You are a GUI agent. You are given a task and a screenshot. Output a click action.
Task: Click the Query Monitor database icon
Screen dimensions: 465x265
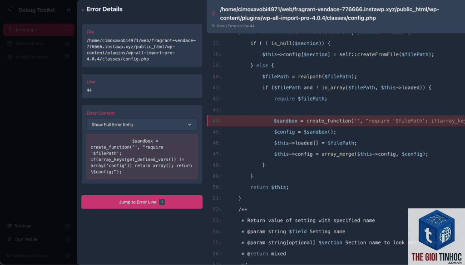click(x=10, y=43)
